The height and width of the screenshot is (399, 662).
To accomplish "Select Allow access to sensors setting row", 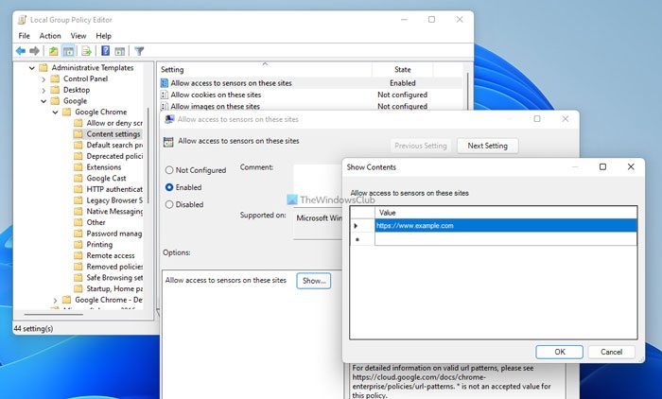I will [311, 83].
